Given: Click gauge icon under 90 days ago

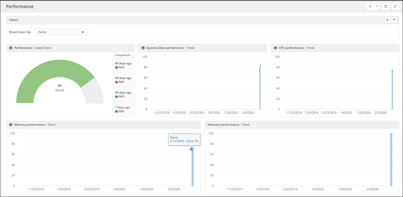Looking at the screenshot, I should [116, 67].
